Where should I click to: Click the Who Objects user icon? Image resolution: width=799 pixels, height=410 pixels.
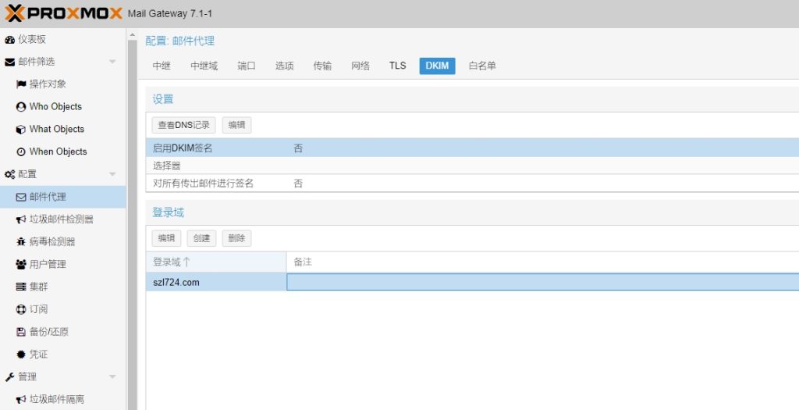[21, 106]
